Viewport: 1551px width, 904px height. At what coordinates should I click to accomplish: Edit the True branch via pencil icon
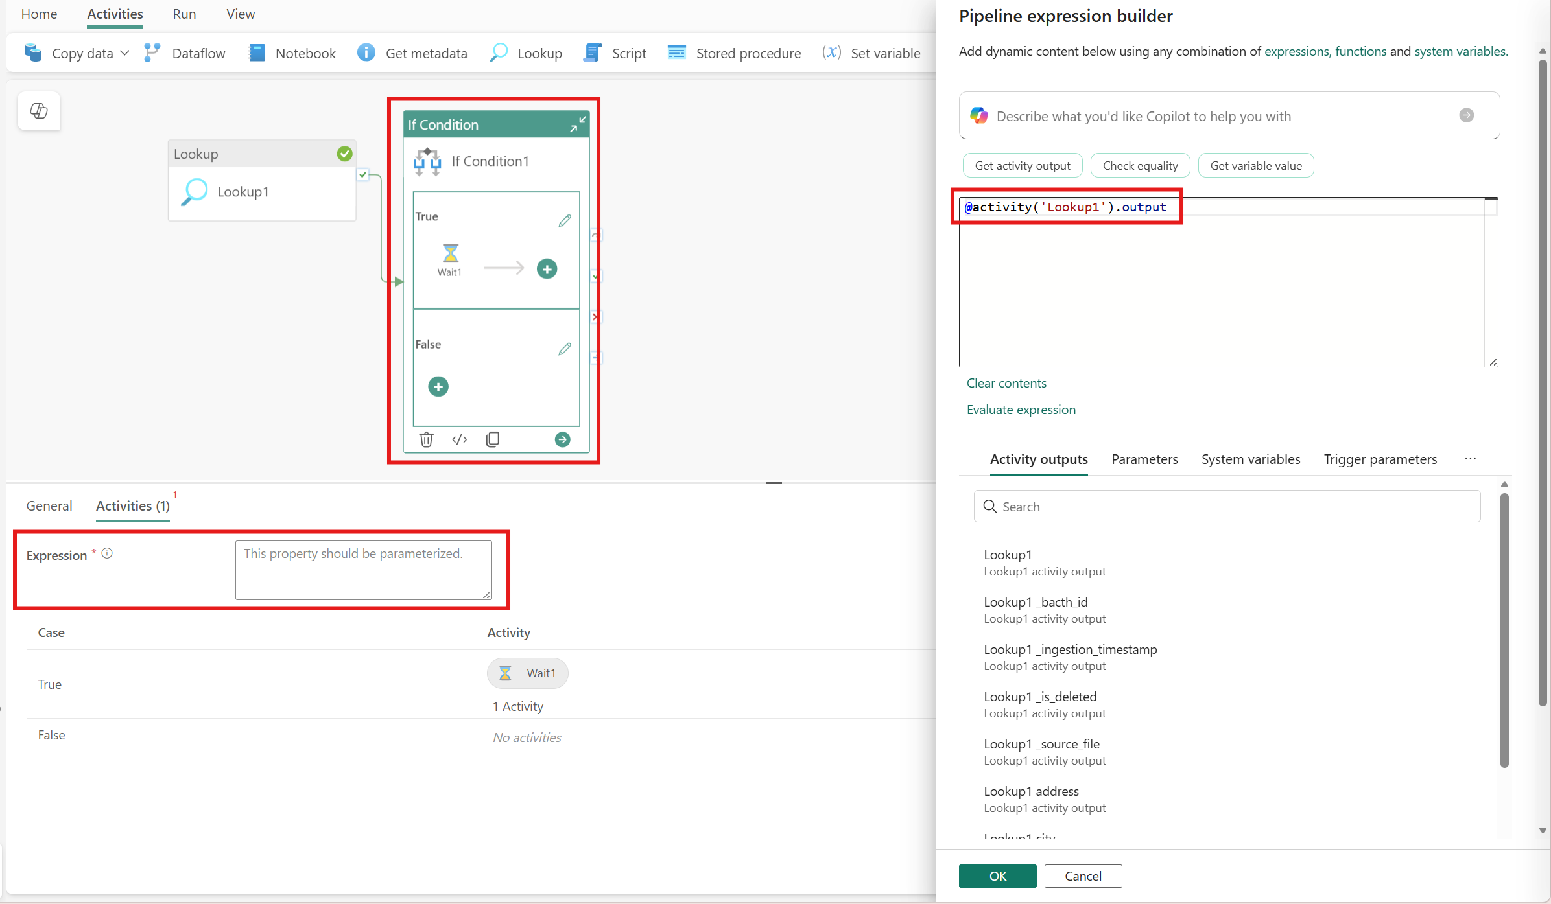click(564, 220)
